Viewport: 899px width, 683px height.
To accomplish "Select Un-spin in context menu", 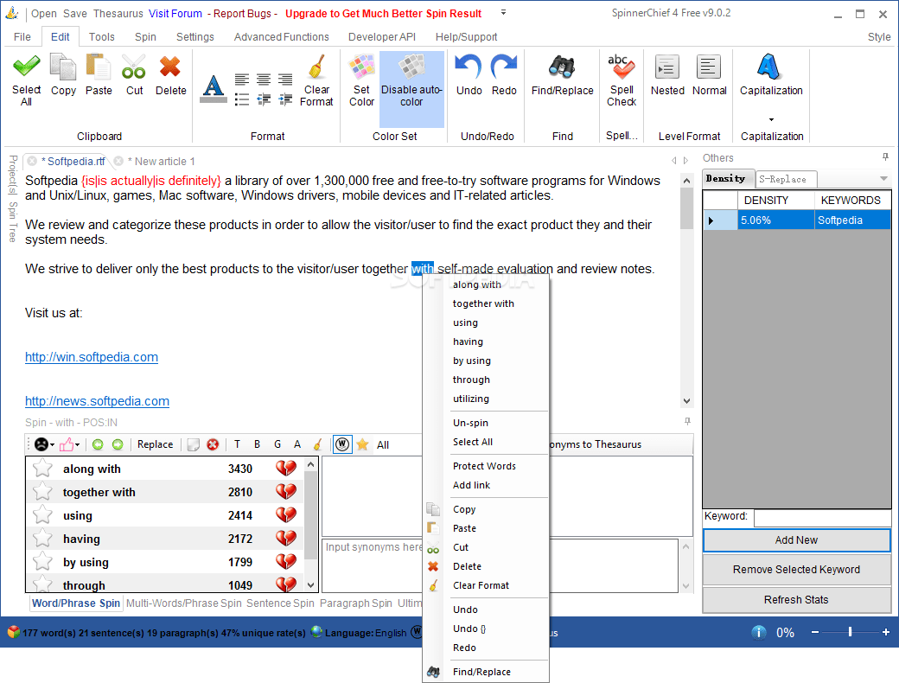I will click(x=471, y=423).
